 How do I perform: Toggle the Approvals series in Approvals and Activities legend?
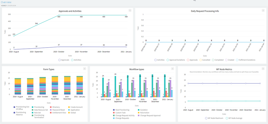coord(64,60)
